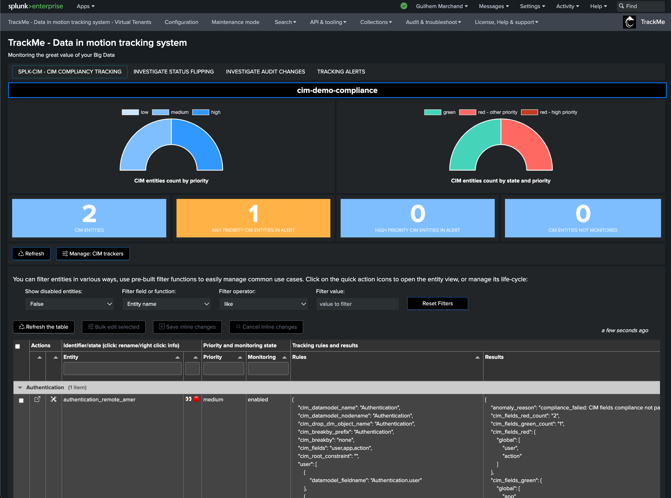Click the eyes emoji icon in entity row

pos(188,399)
